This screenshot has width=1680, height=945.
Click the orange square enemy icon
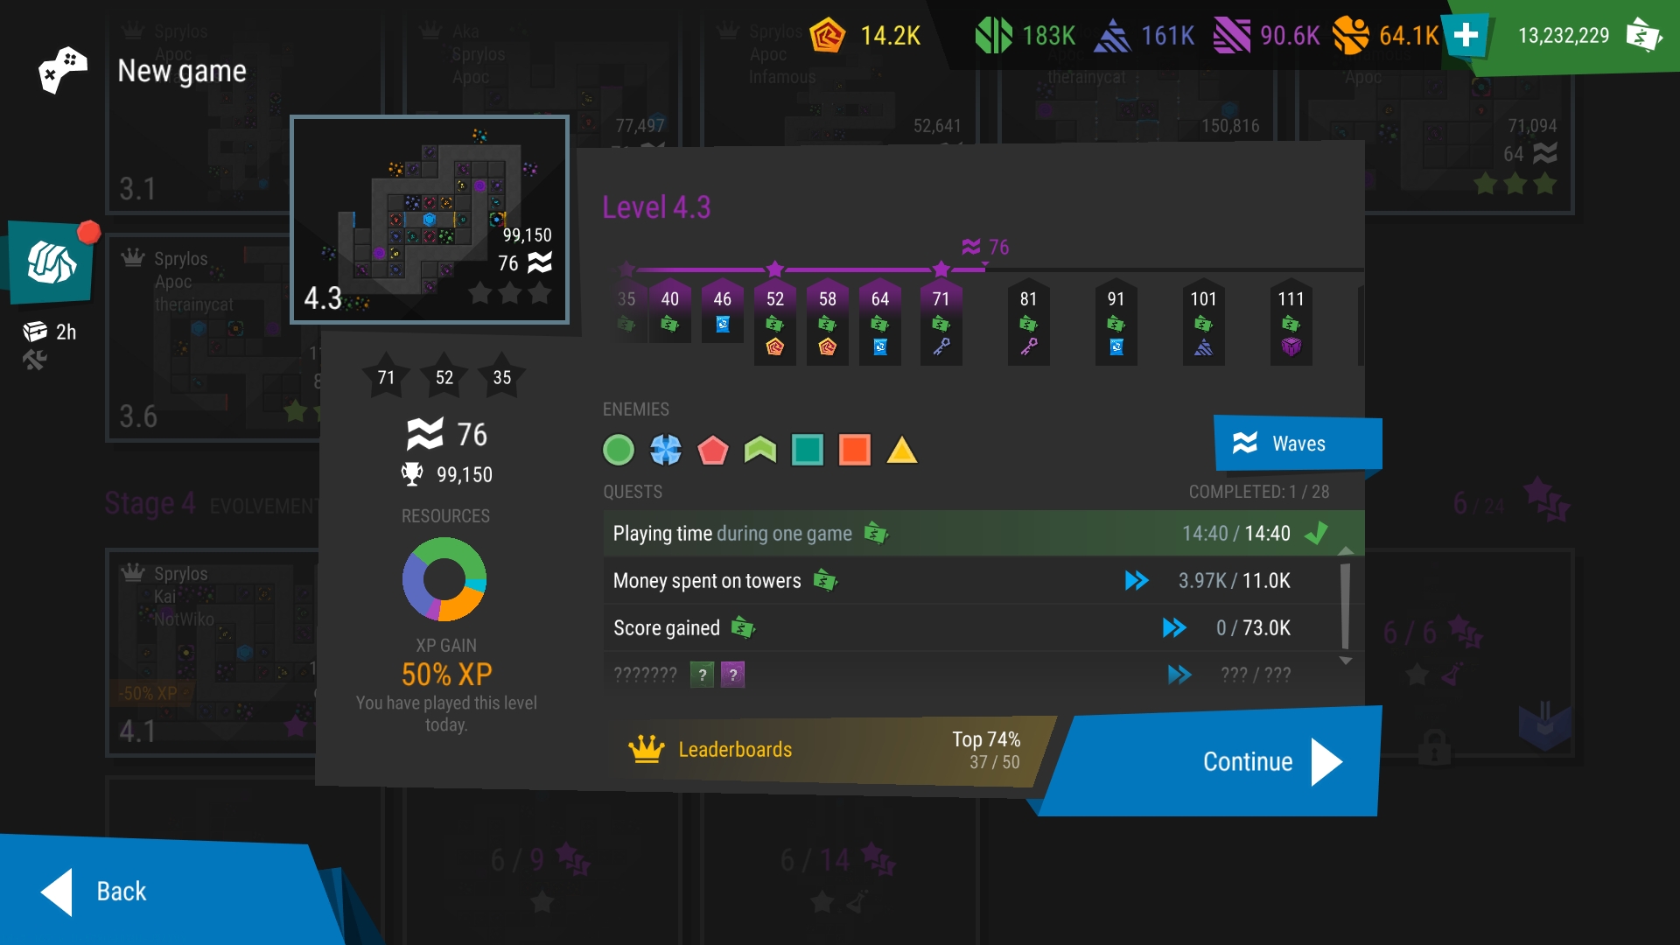point(855,450)
